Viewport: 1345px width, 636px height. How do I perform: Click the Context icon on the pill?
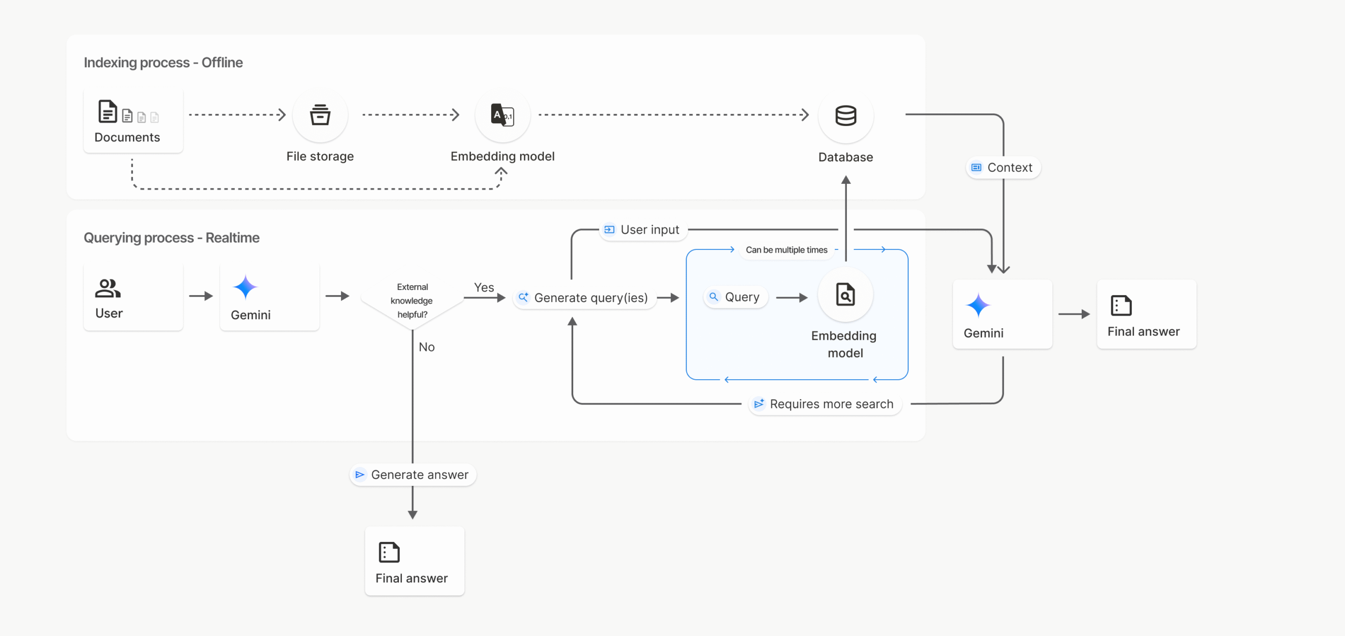pyautogui.click(x=976, y=168)
